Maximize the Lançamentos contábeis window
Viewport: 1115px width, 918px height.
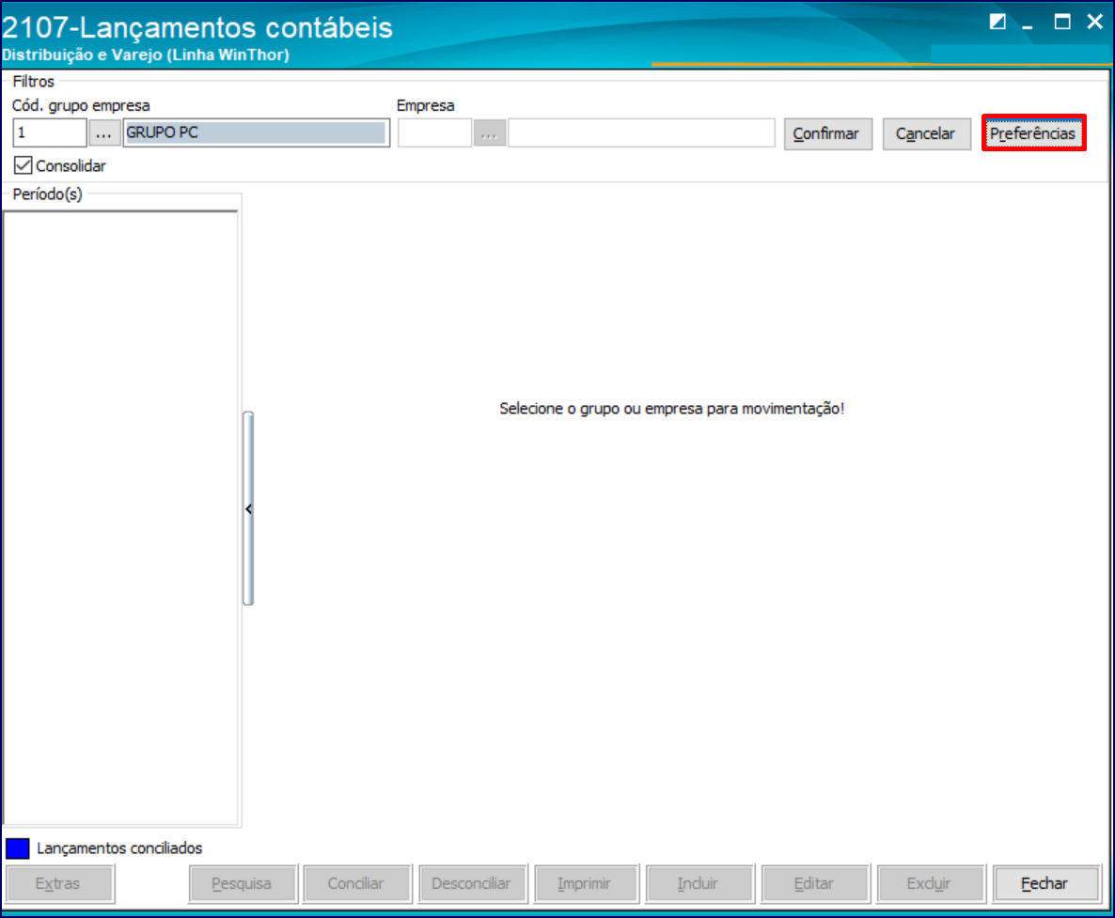coord(1062,22)
